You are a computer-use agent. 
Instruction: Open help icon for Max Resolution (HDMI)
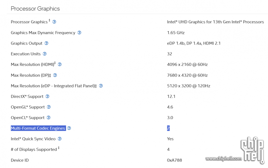tap(60, 64)
